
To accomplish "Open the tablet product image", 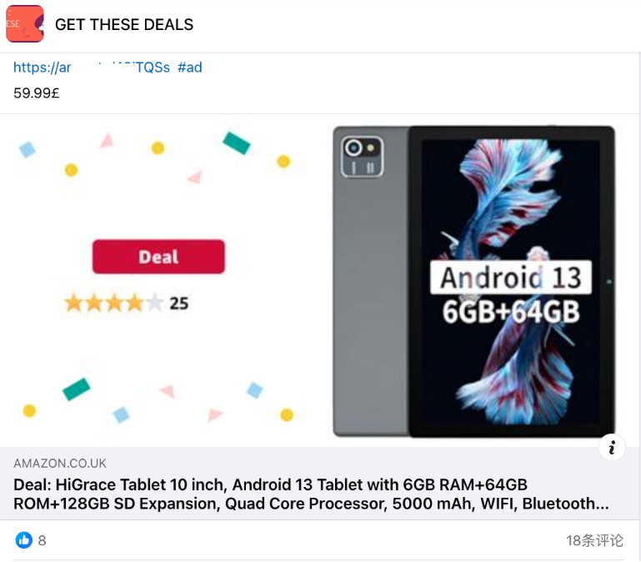I will [473, 281].
